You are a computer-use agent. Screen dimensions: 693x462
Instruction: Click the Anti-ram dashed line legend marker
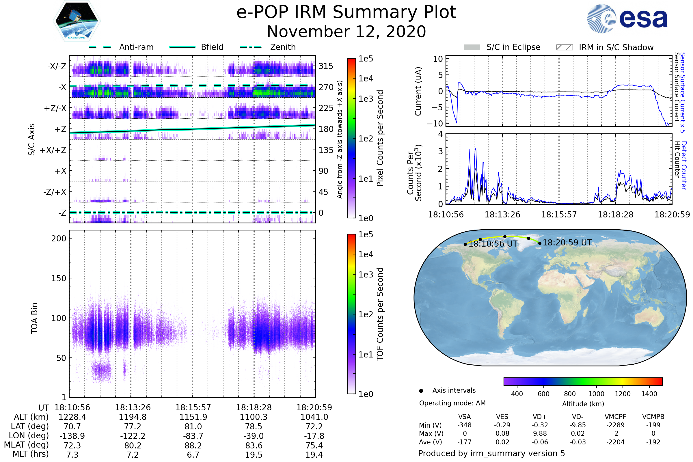tap(100, 47)
